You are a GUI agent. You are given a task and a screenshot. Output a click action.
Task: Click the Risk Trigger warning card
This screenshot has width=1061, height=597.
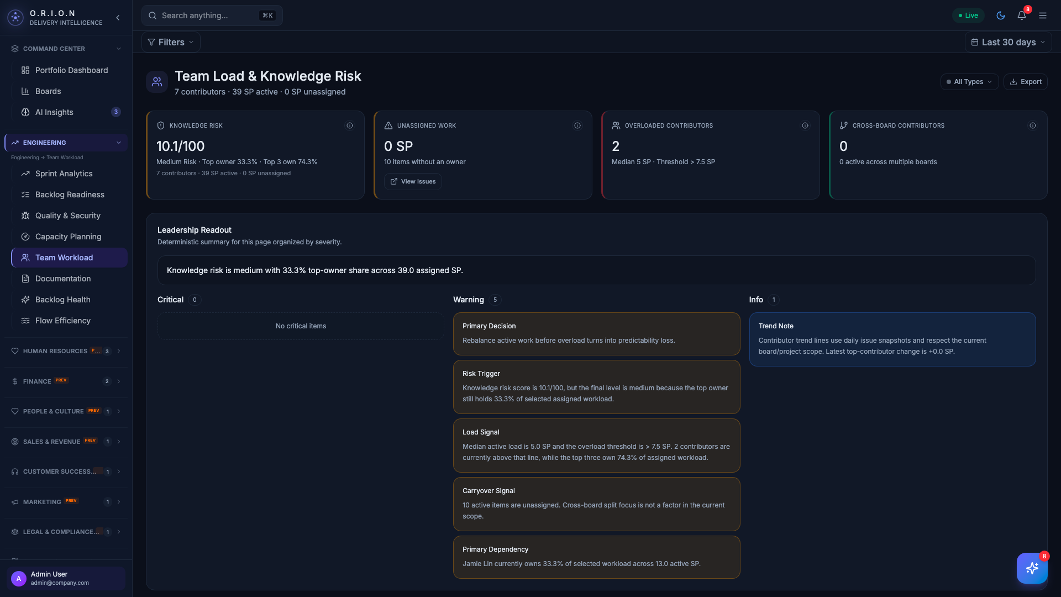(596, 387)
